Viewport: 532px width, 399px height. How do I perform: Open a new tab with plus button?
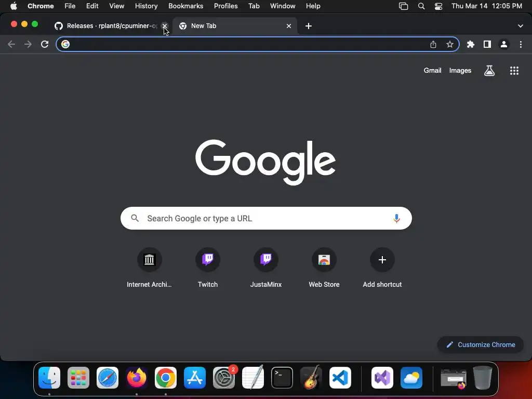point(309,26)
